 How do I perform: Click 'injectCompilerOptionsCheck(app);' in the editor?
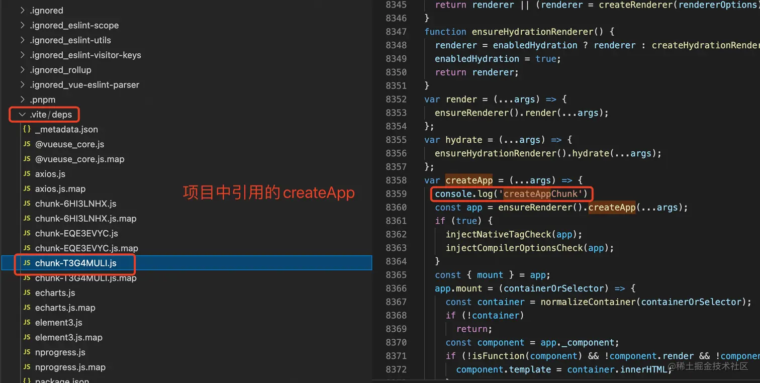point(530,248)
